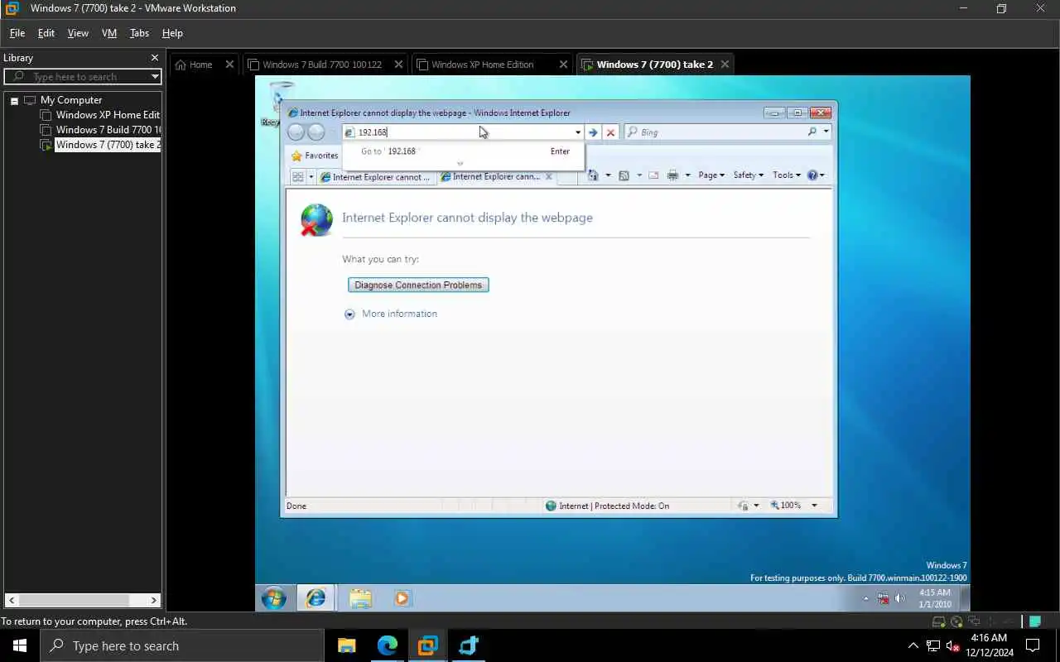Open Windows Explorer folder on Win7 taskbar

click(360, 598)
